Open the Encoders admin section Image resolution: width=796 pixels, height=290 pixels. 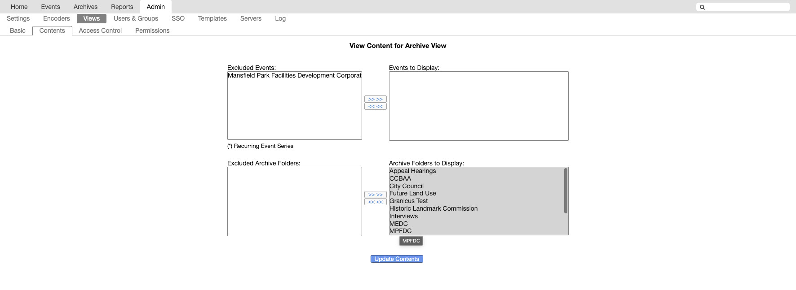57,18
